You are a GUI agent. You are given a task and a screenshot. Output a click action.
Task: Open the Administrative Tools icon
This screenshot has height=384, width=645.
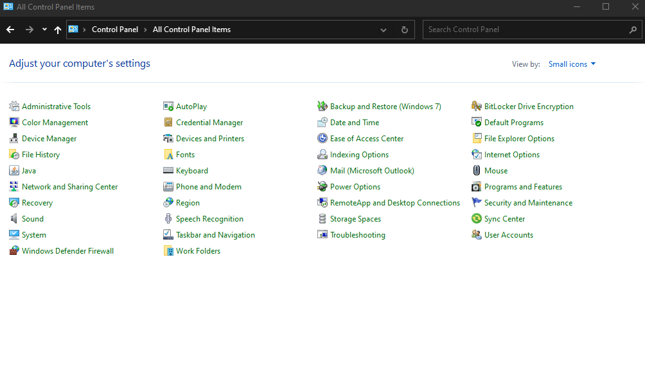point(14,106)
